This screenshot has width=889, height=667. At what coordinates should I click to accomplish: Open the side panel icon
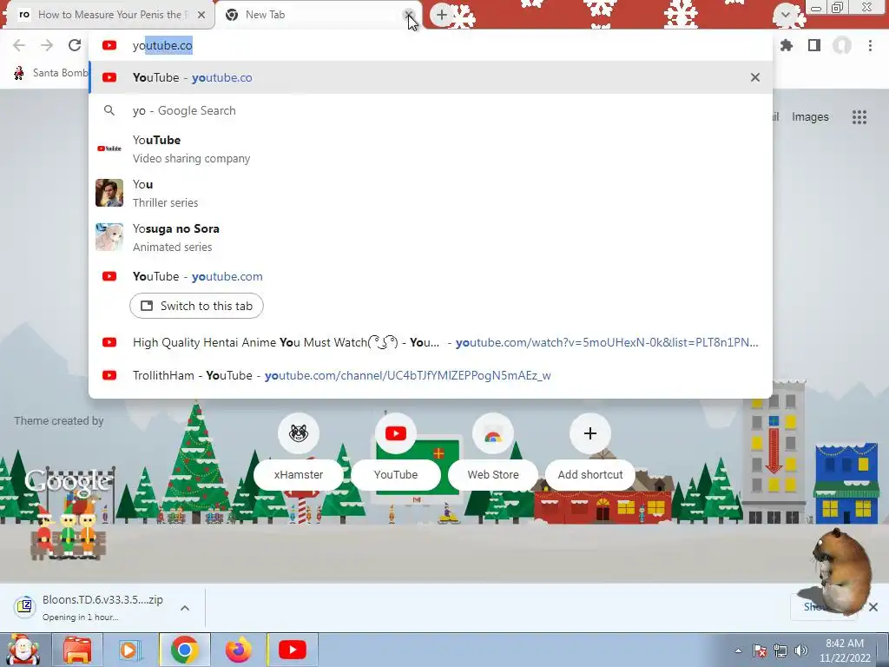[x=814, y=45]
